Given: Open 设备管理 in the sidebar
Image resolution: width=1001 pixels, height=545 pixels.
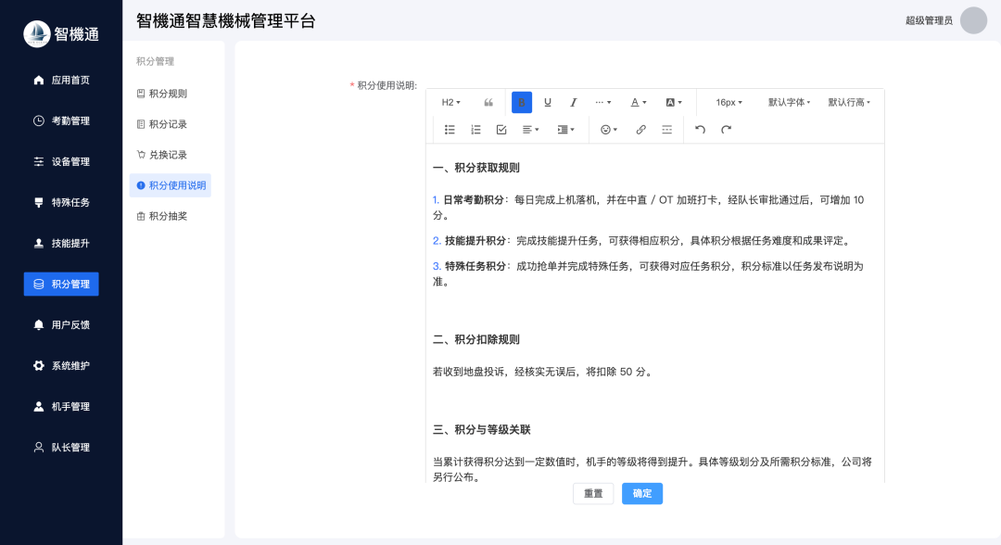Looking at the screenshot, I should click(x=61, y=161).
